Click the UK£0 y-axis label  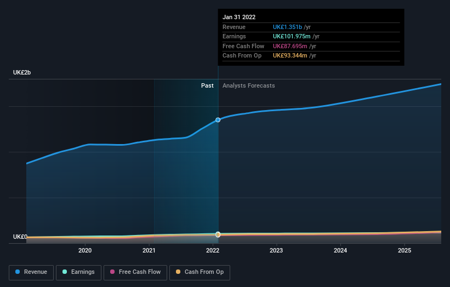pyautogui.click(x=20, y=237)
